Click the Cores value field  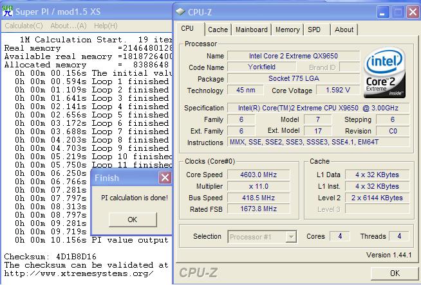click(x=340, y=236)
